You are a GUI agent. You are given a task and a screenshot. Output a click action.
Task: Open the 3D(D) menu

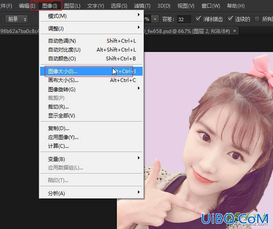click(x=164, y=6)
